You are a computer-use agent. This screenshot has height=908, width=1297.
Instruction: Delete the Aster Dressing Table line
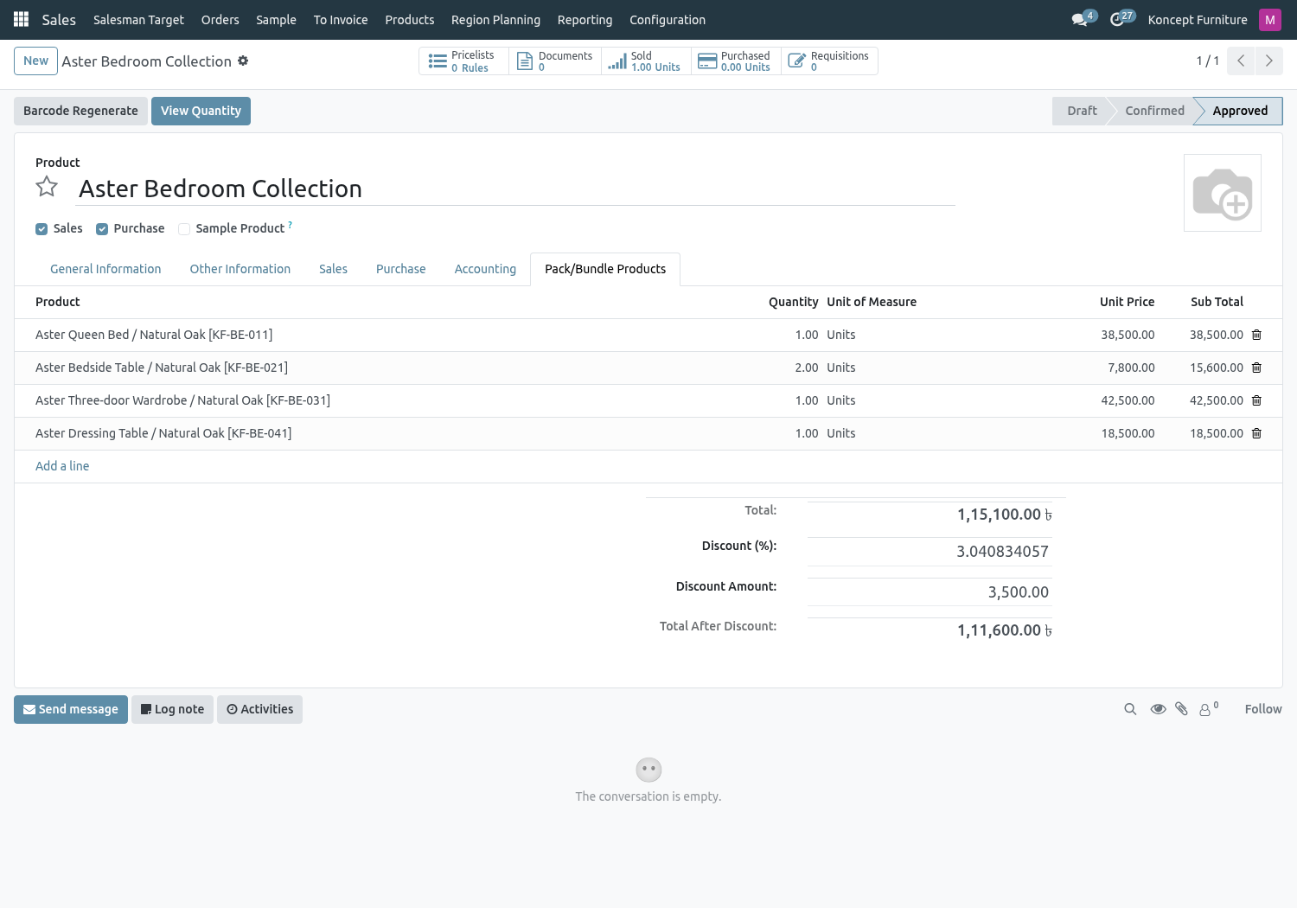1256,433
